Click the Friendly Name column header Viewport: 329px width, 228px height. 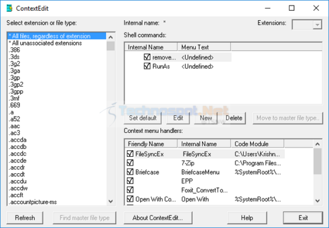click(x=151, y=144)
